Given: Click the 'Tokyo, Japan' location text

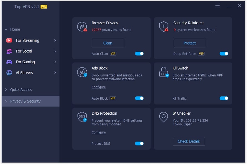Looking at the screenshot, I should coord(182,124).
